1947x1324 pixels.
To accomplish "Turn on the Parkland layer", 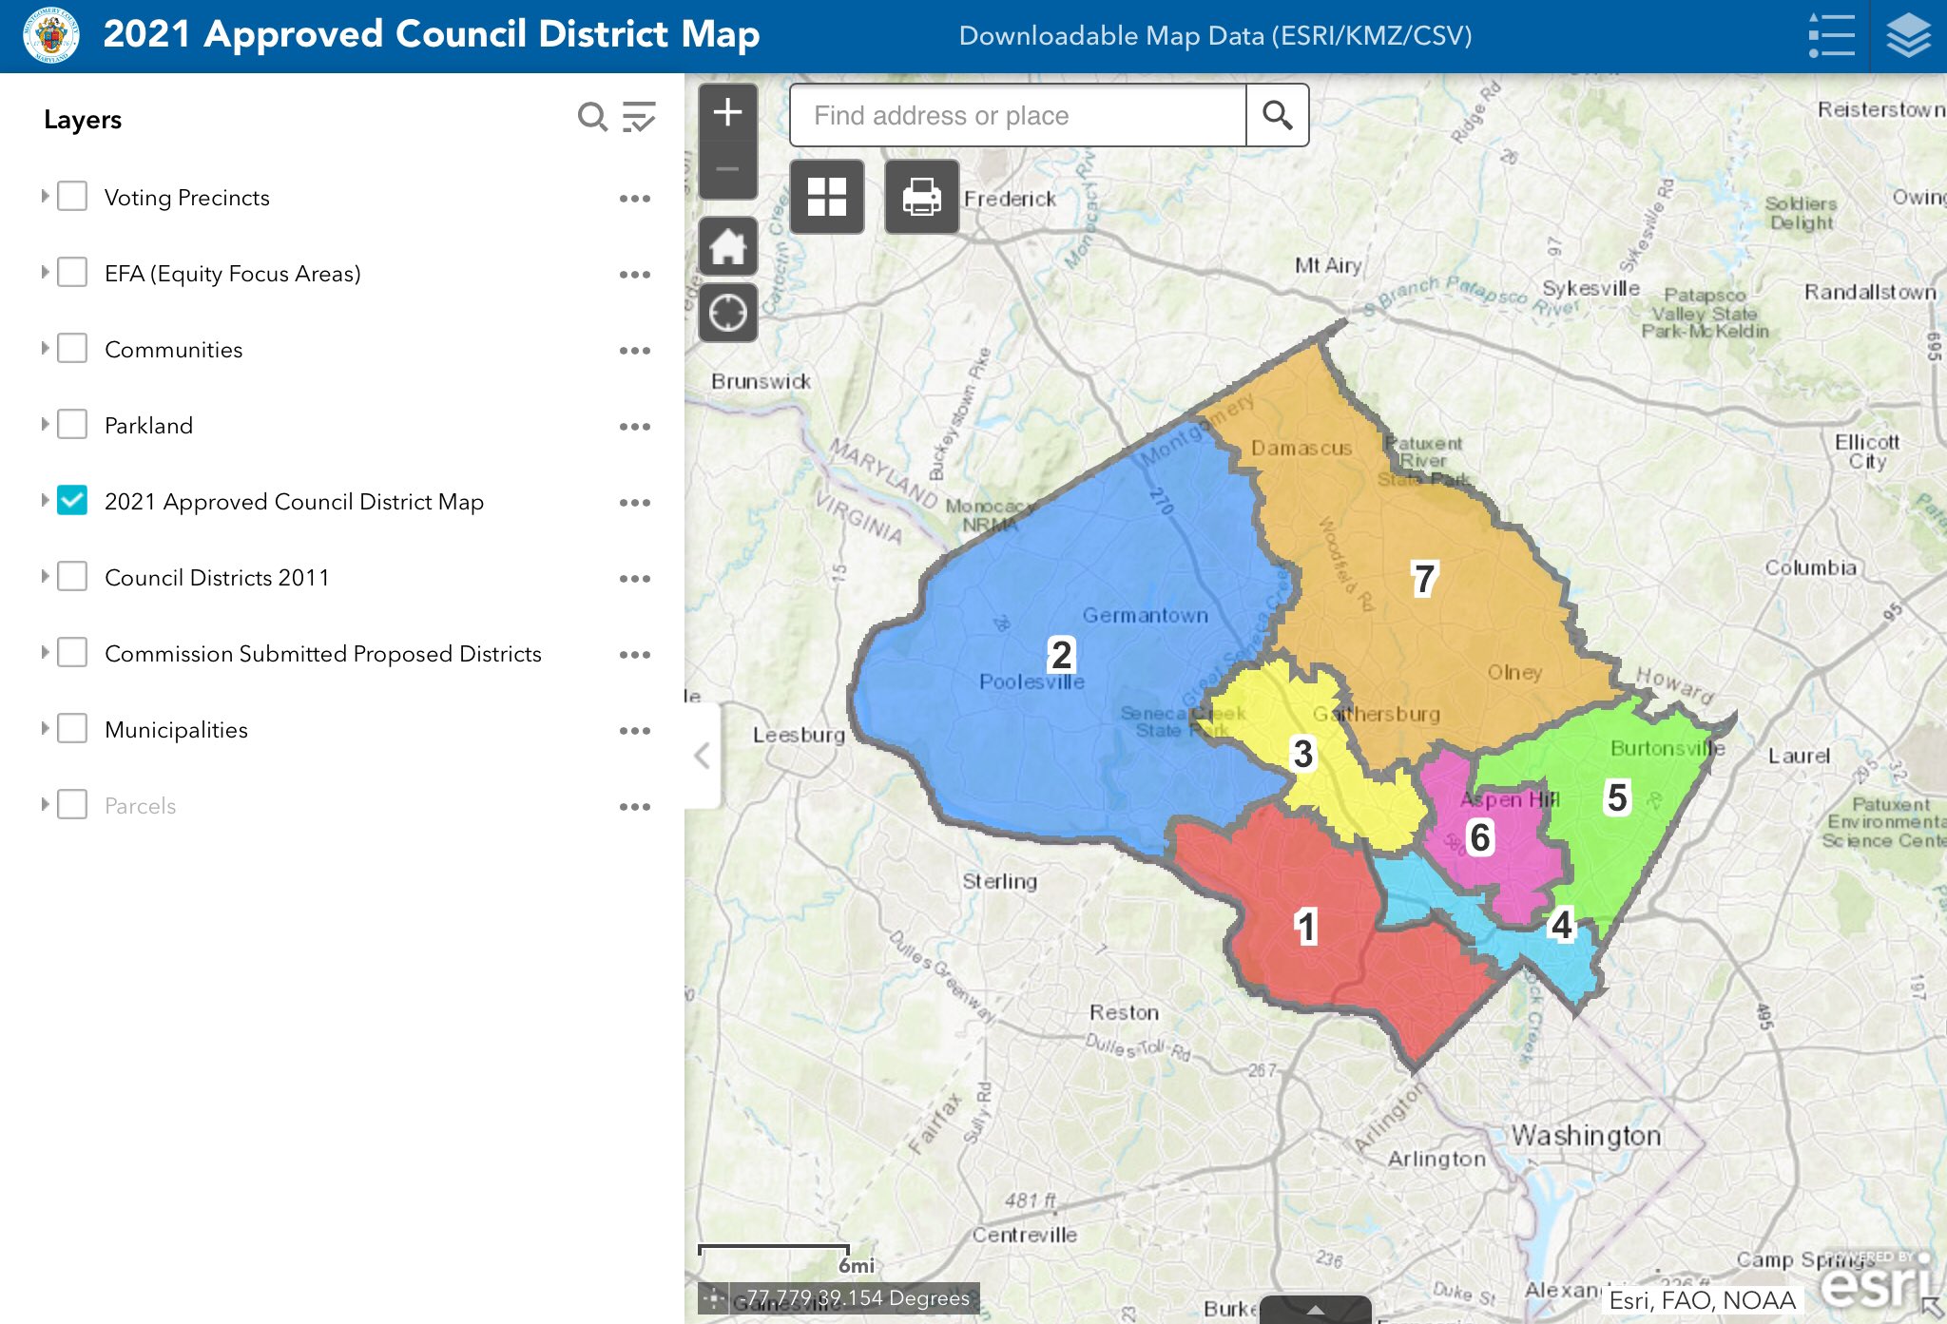I will [71, 424].
